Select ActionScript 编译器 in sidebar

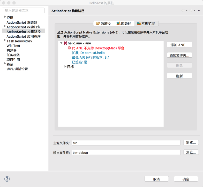pos(22,22)
